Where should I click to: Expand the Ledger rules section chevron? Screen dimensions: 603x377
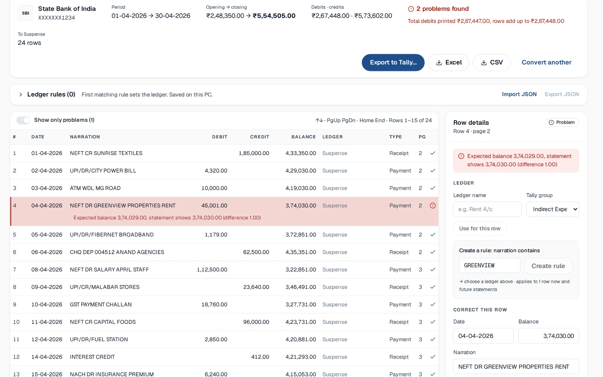tap(21, 95)
